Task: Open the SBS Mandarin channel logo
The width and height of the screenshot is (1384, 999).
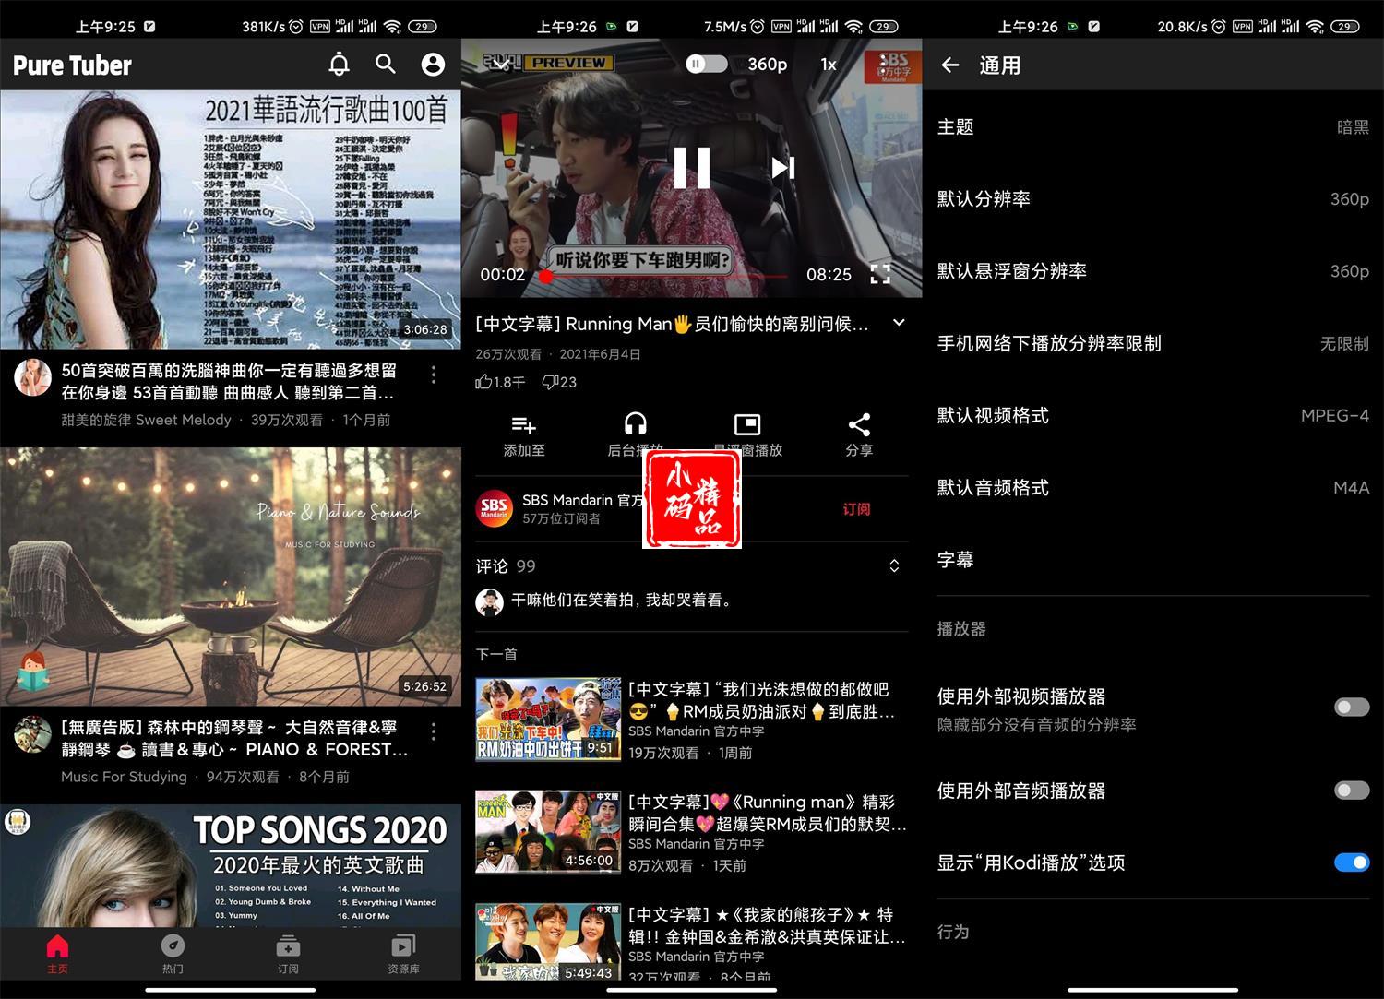Action: click(495, 508)
